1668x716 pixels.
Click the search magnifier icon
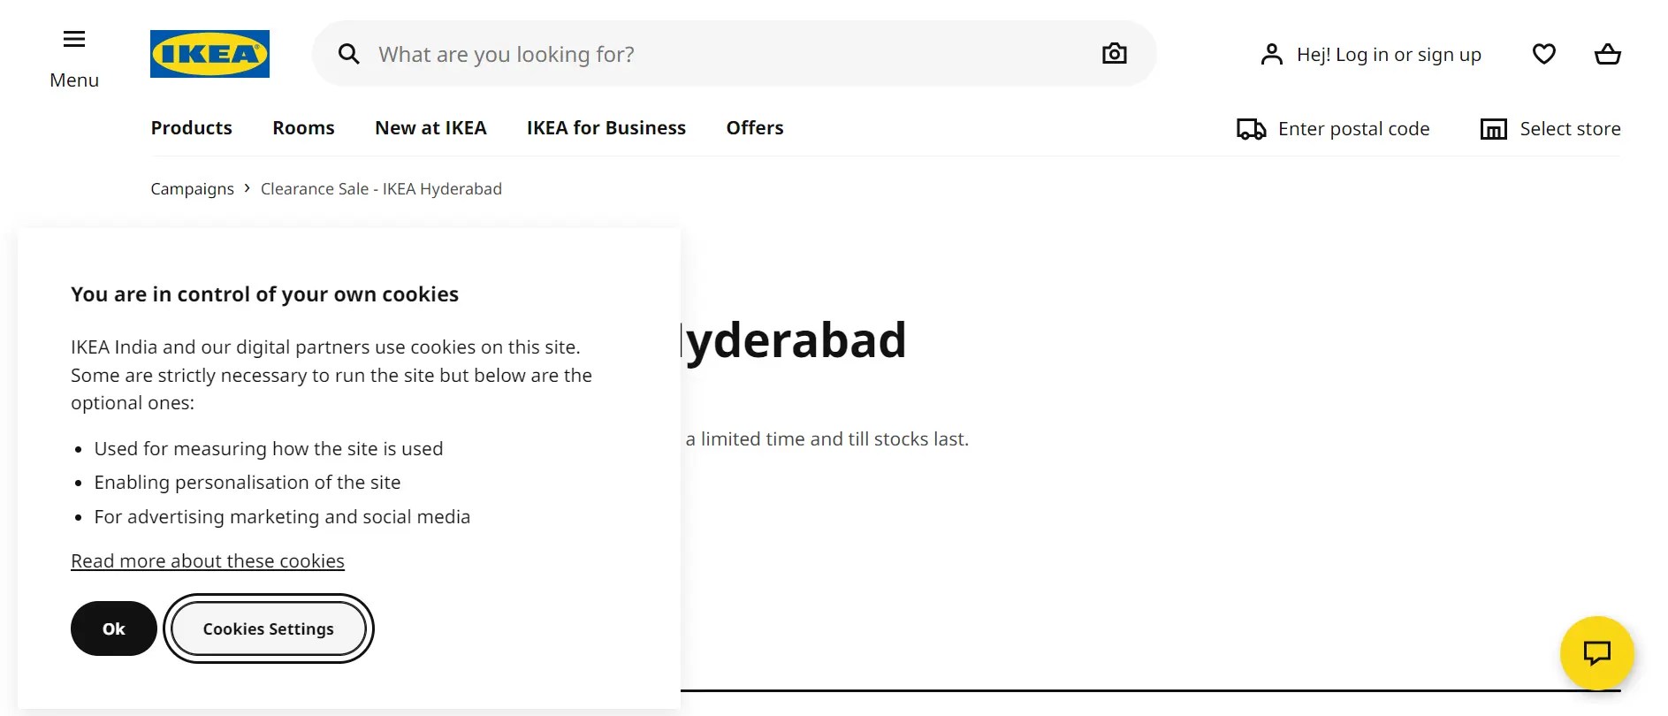(349, 53)
